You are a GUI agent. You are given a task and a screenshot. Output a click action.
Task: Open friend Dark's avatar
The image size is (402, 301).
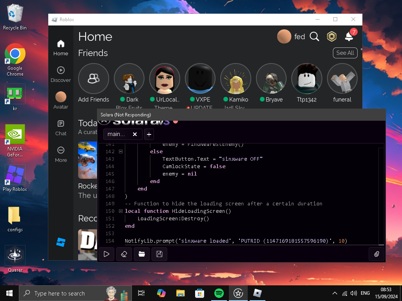coord(129,78)
